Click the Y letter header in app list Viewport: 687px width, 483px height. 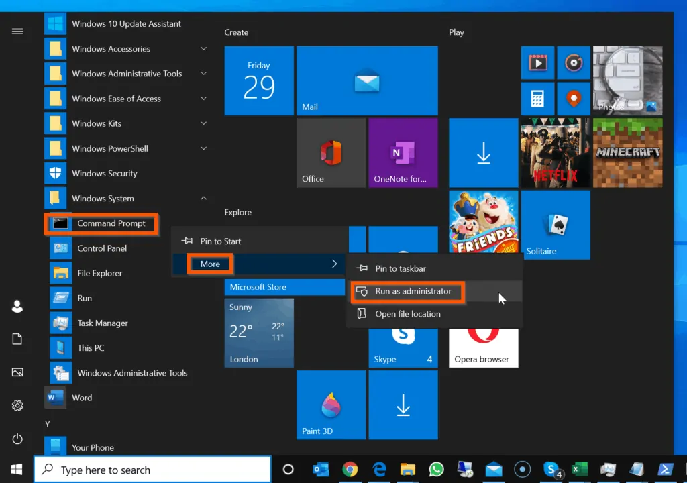(48, 424)
